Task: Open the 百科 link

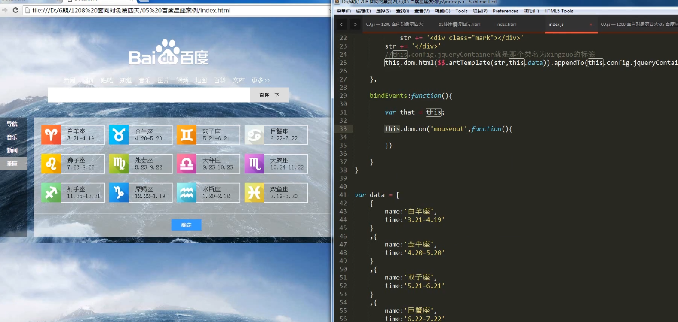Action: 220,80
